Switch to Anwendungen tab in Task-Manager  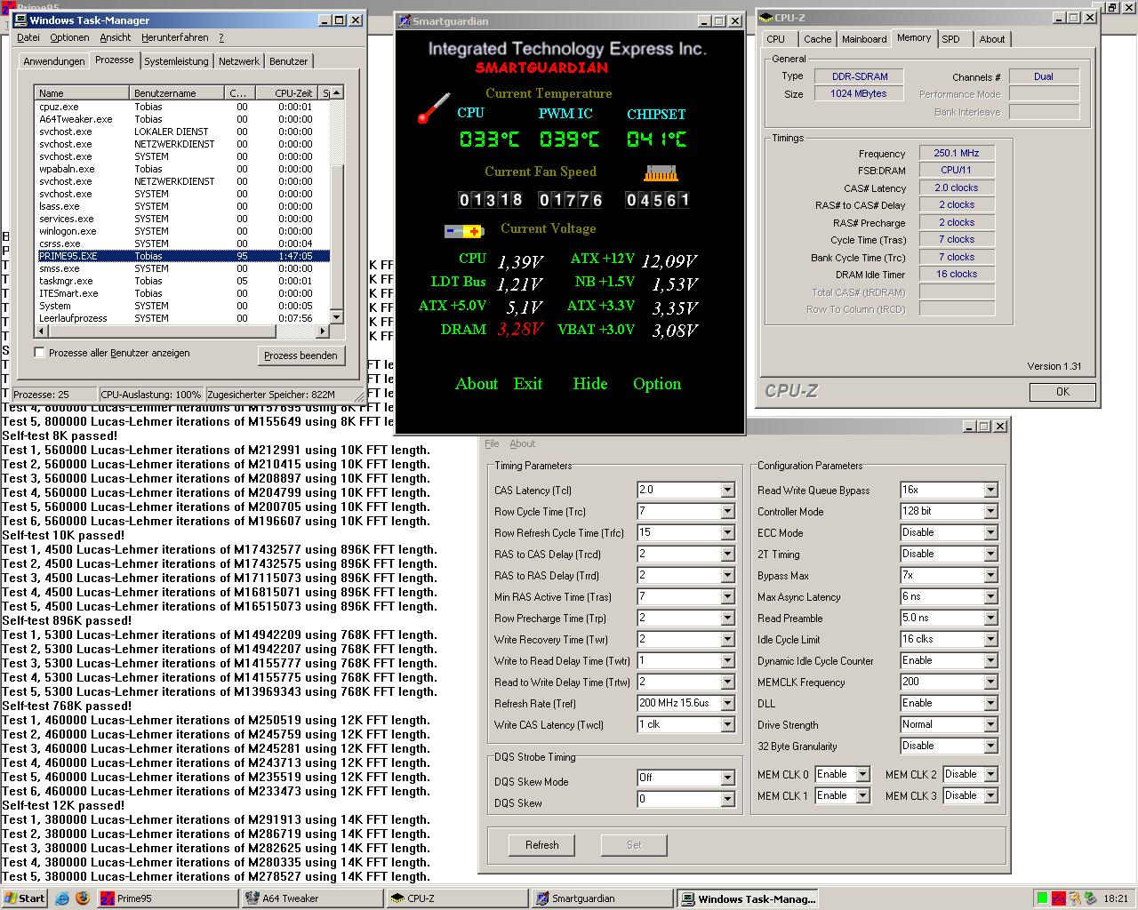54,61
